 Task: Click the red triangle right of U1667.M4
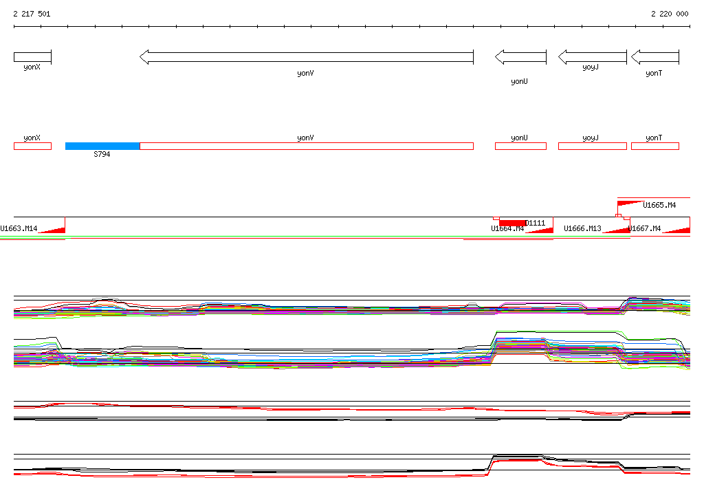point(677,230)
